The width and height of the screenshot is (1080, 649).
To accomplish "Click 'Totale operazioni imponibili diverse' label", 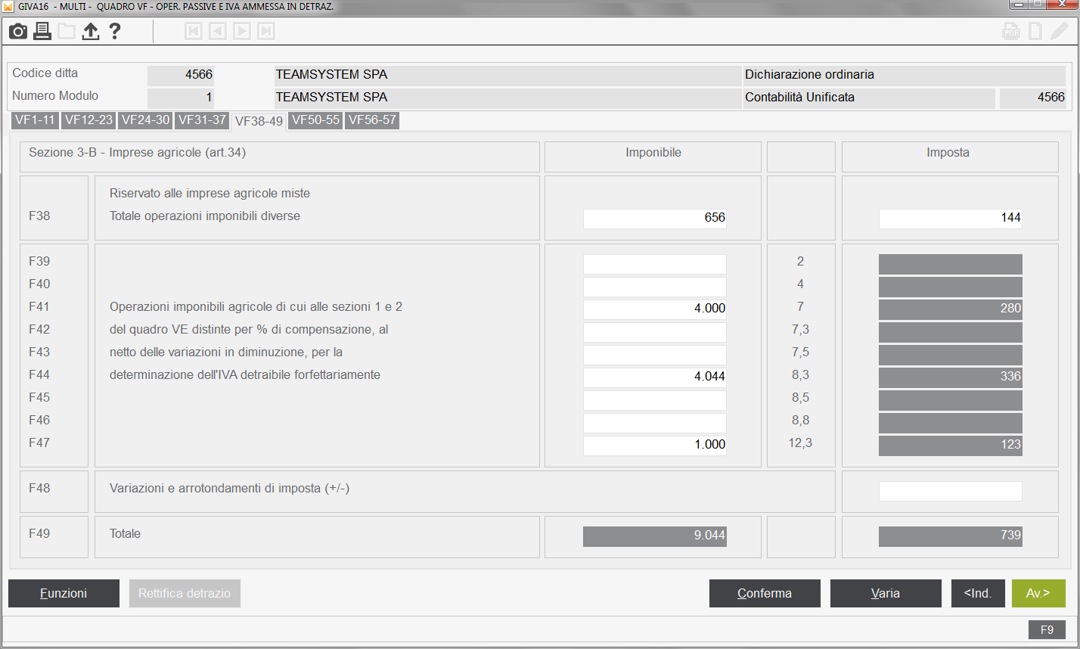I will [205, 216].
